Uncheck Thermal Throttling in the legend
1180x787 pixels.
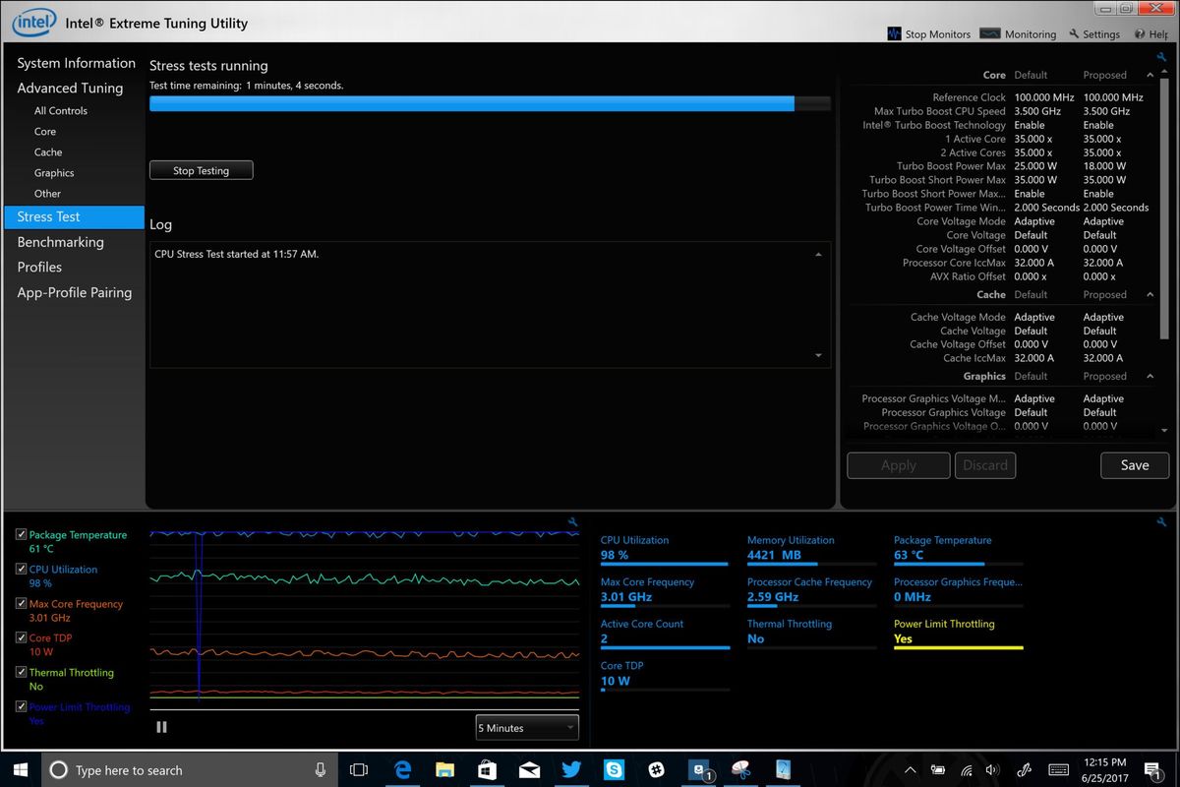(x=23, y=672)
